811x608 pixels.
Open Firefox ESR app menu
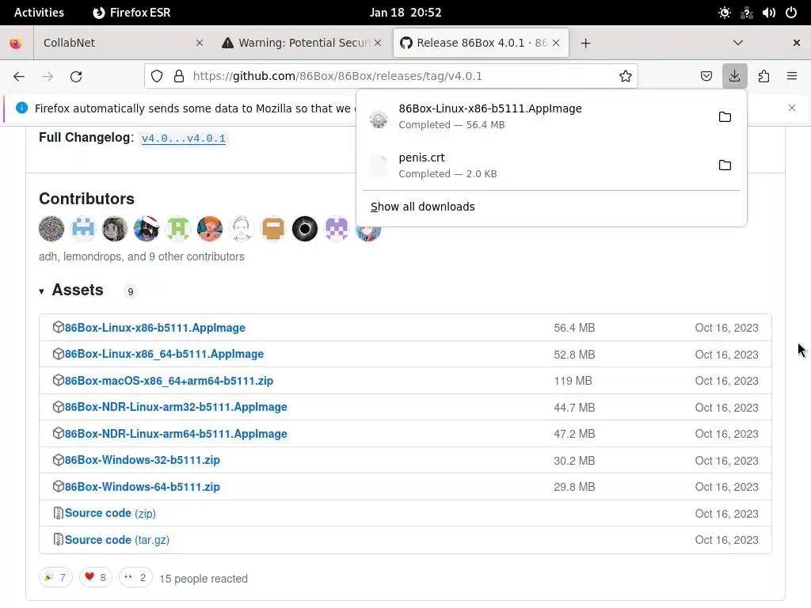131,13
